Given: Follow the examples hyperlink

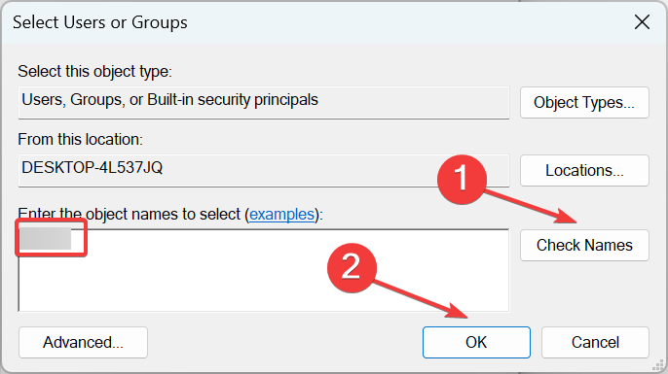Looking at the screenshot, I should [x=281, y=214].
